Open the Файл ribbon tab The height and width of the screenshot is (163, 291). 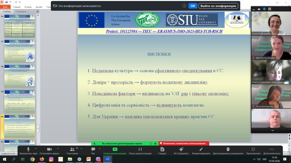(x=5, y=7)
